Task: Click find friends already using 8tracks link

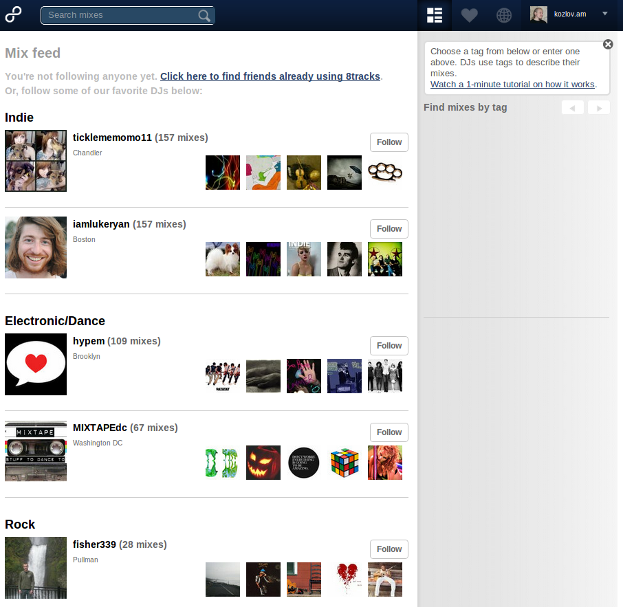Action: (x=270, y=76)
